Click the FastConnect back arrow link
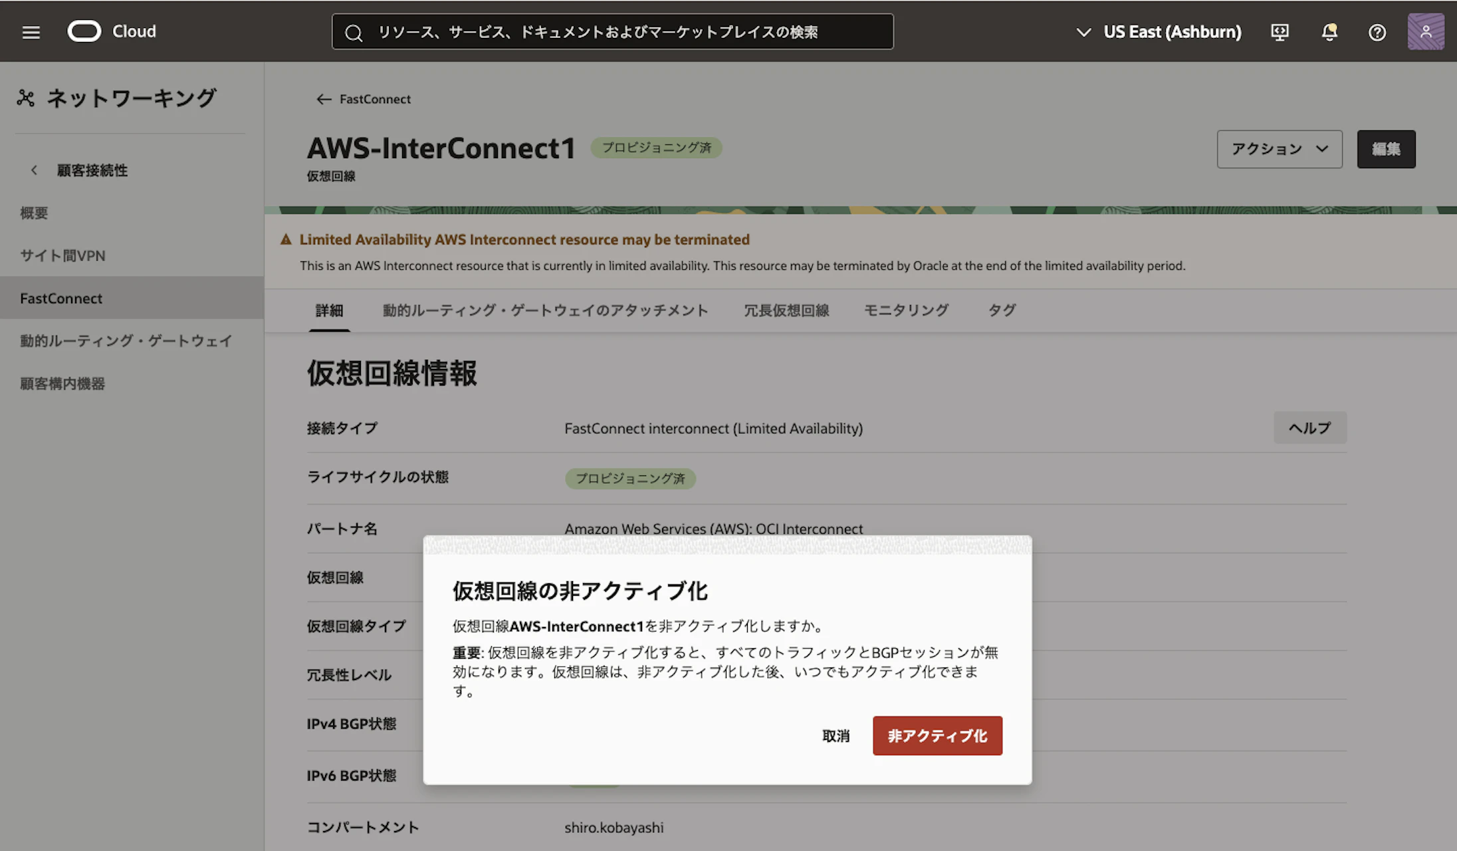The height and width of the screenshot is (851, 1457). 363,99
